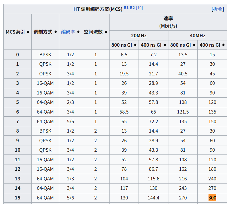Sort 40MHz 400 ns GI column
The image size is (229, 204).
(223, 45)
